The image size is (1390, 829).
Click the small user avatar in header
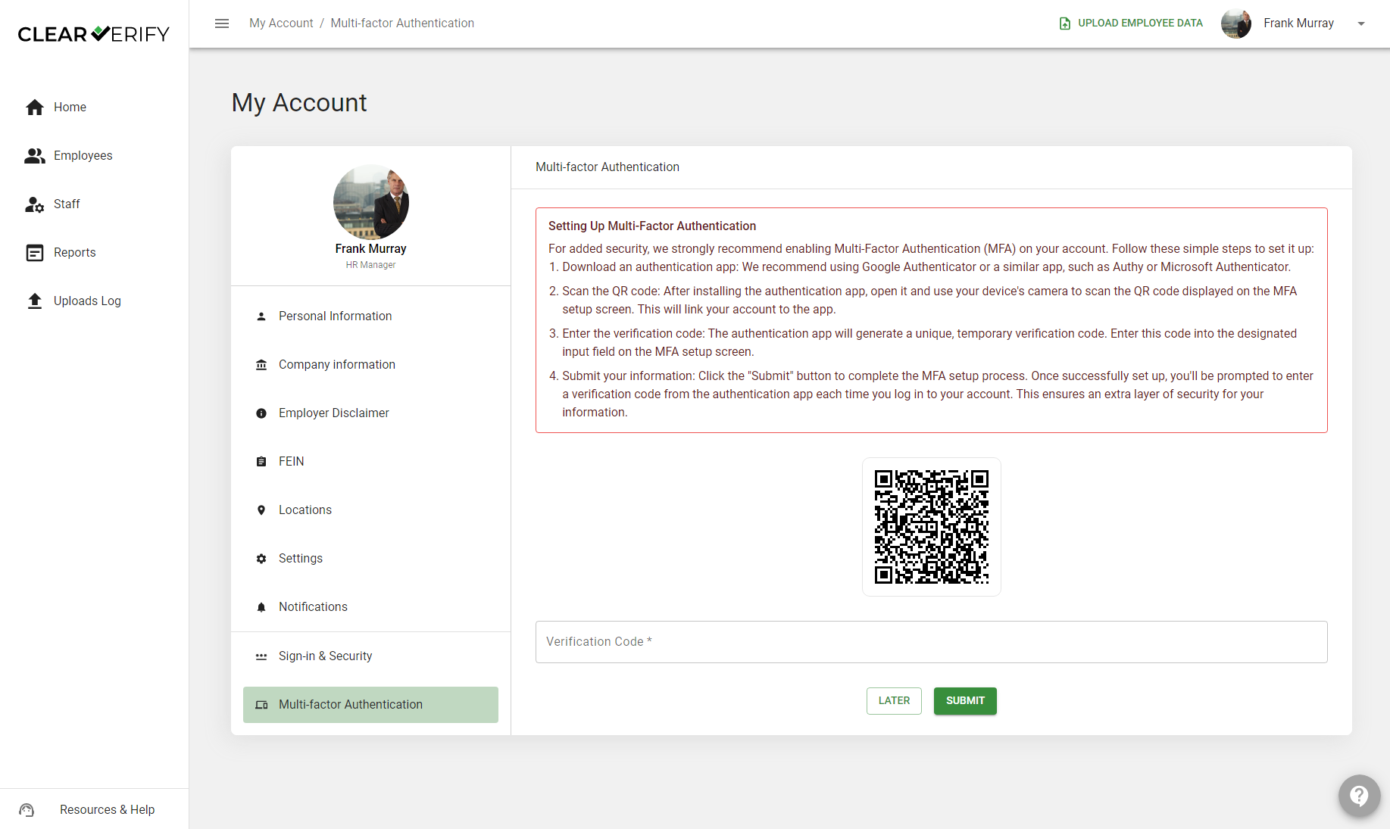[1236, 23]
